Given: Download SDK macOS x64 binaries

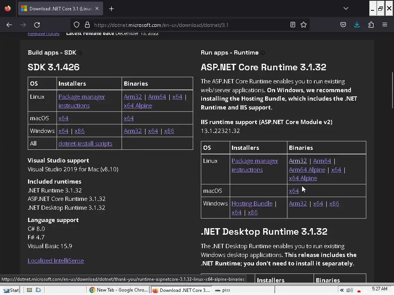Looking at the screenshot, I should [x=129, y=118].
